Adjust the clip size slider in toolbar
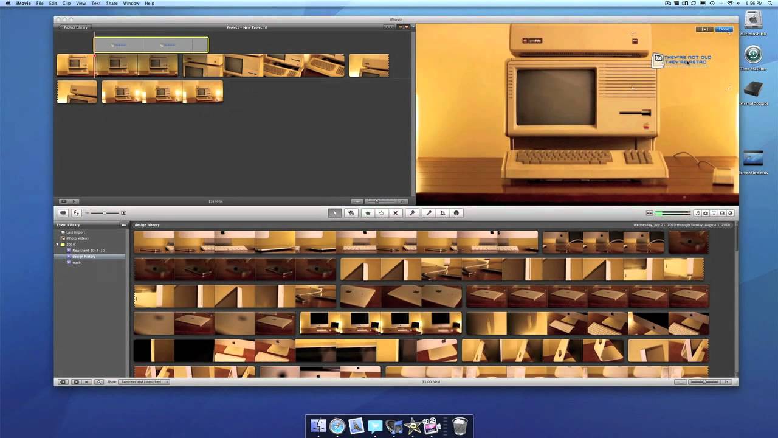This screenshot has height=438, width=778. 105,213
